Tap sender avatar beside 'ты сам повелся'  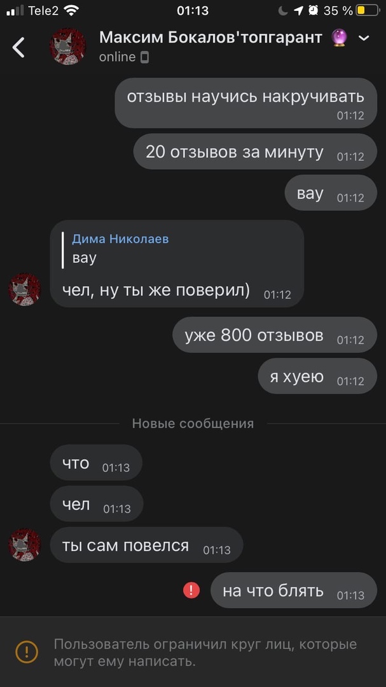click(x=25, y=545)
